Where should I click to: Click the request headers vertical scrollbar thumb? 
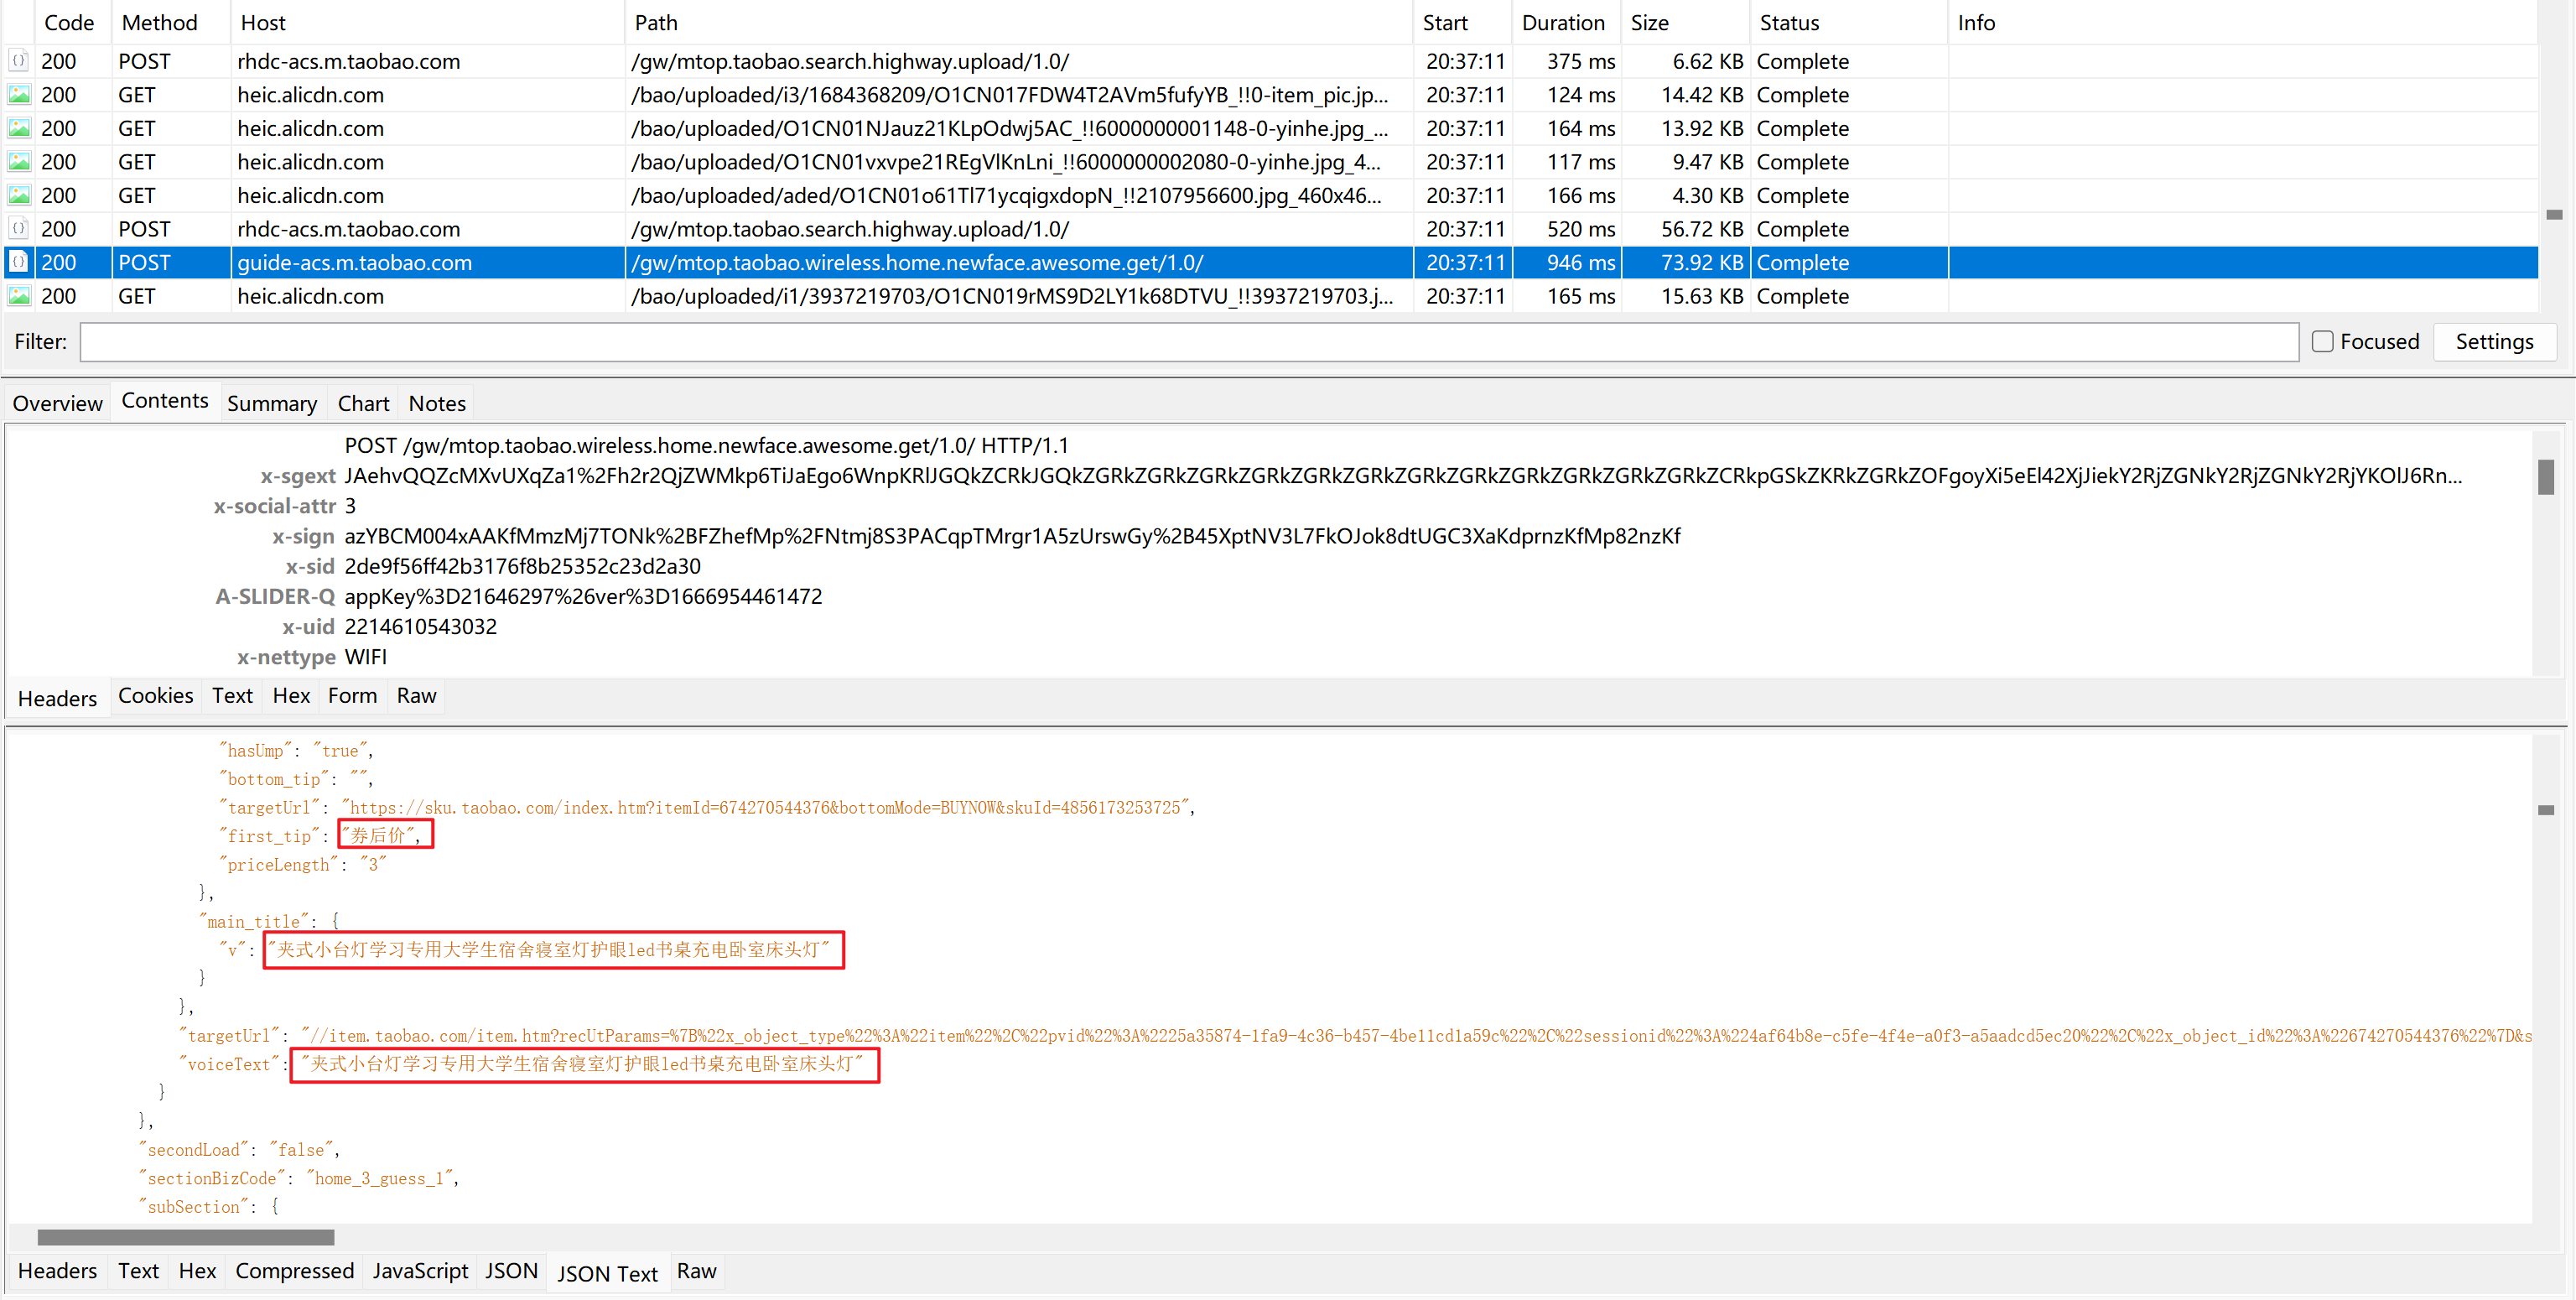click(x=2546, y=477)
